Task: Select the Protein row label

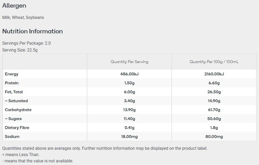Action: coord(12,83)
